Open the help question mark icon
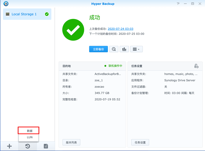 tap(178, 4)
